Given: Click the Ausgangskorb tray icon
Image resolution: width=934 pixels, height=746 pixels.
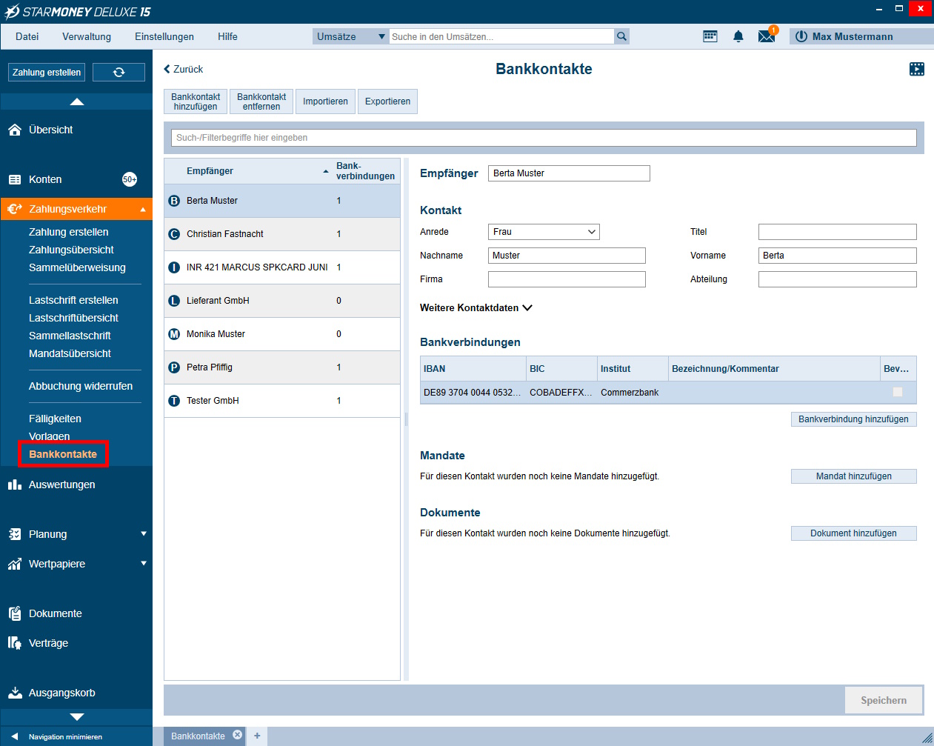Looking at the screenshot, I should click(15, 693).
